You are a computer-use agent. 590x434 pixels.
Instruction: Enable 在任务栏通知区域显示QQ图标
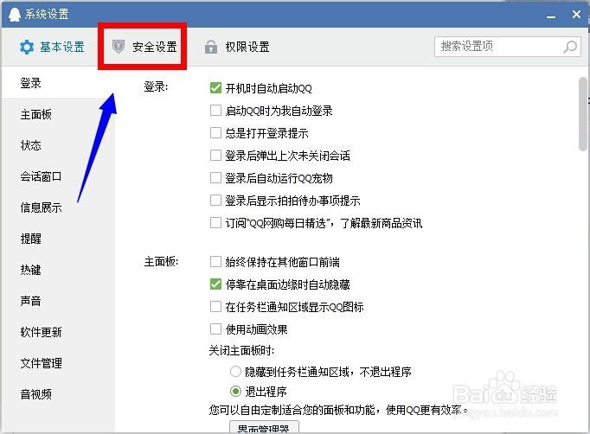(215, 307)
